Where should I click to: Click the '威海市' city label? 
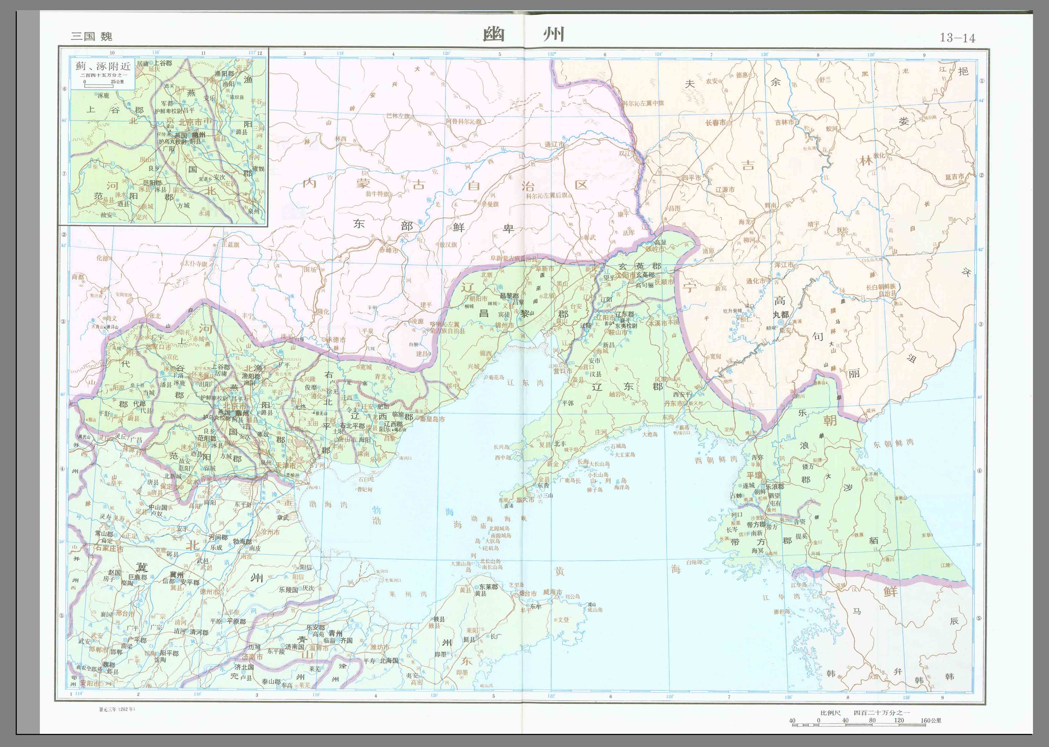tap(553, 592)
